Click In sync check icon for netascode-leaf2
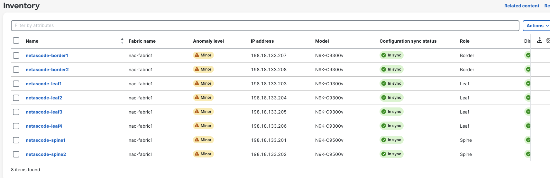Viewport: 550px width, 178px height. coord(384,97)
